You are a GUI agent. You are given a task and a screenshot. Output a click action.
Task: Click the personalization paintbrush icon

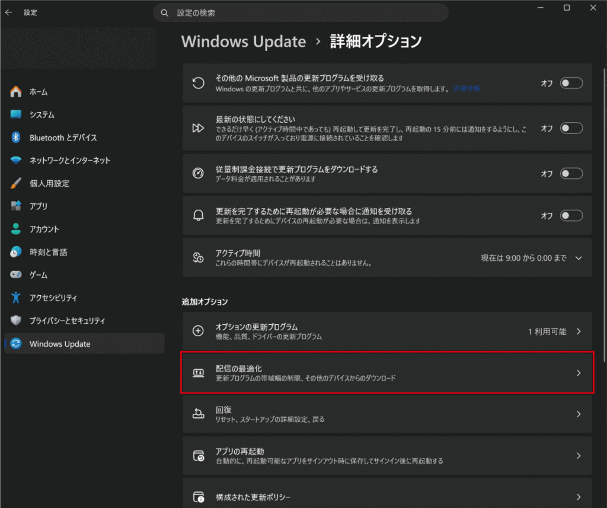coord(16,183)
